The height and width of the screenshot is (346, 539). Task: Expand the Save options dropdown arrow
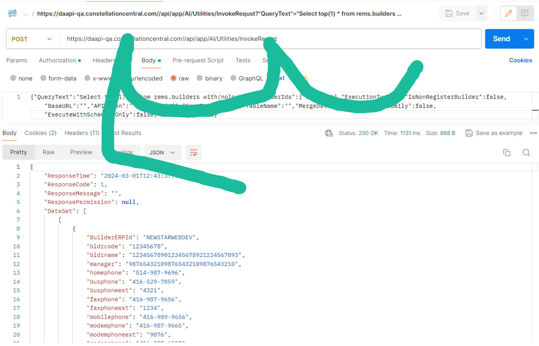pos(481,13)
